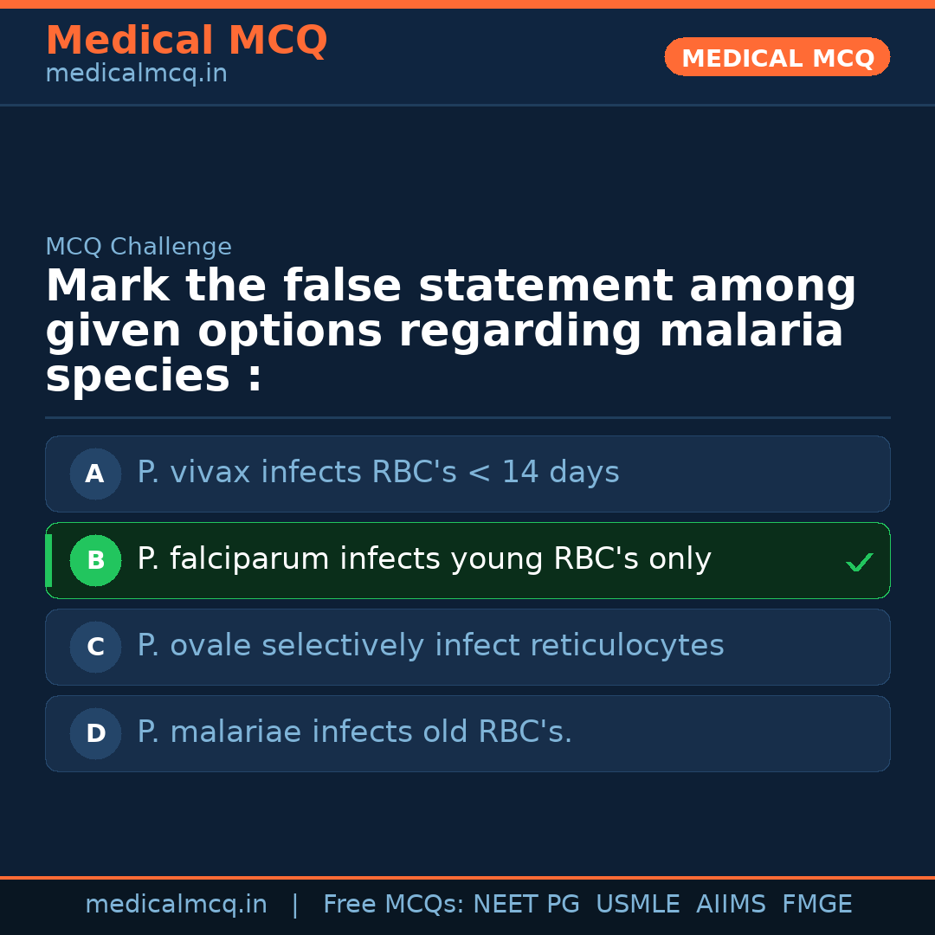
Task: Select the letter C option circle
Action: (95, 647)
